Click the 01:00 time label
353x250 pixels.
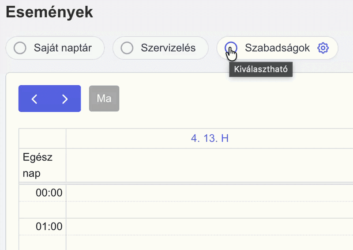pyautogui.click(x=49, y=226)
